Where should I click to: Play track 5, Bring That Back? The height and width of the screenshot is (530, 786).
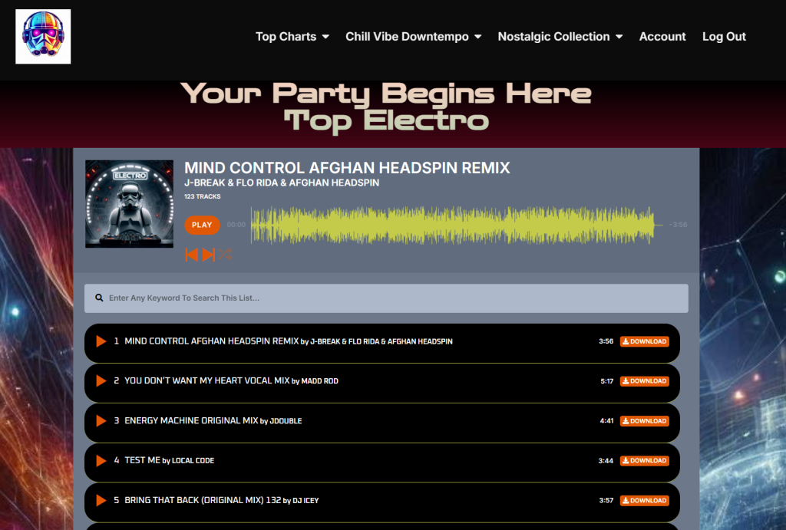tap(101, 500)
